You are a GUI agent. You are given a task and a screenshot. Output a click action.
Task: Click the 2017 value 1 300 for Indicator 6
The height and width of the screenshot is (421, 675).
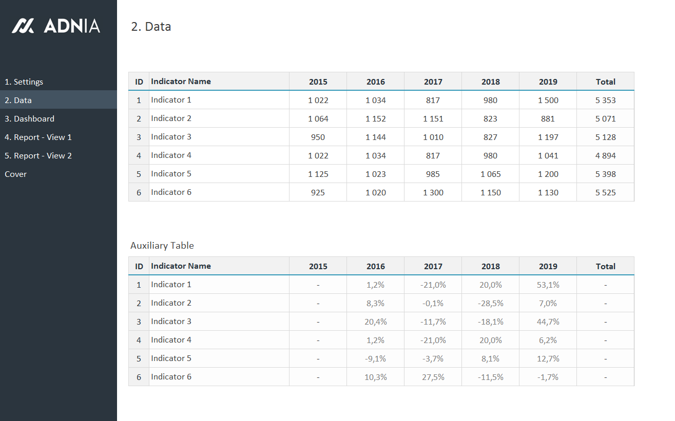coord(433,193)
